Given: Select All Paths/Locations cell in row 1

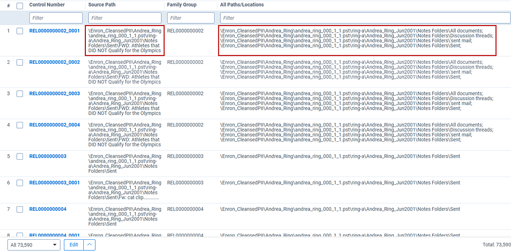Looking at the screenshot, I should [357, 38].
